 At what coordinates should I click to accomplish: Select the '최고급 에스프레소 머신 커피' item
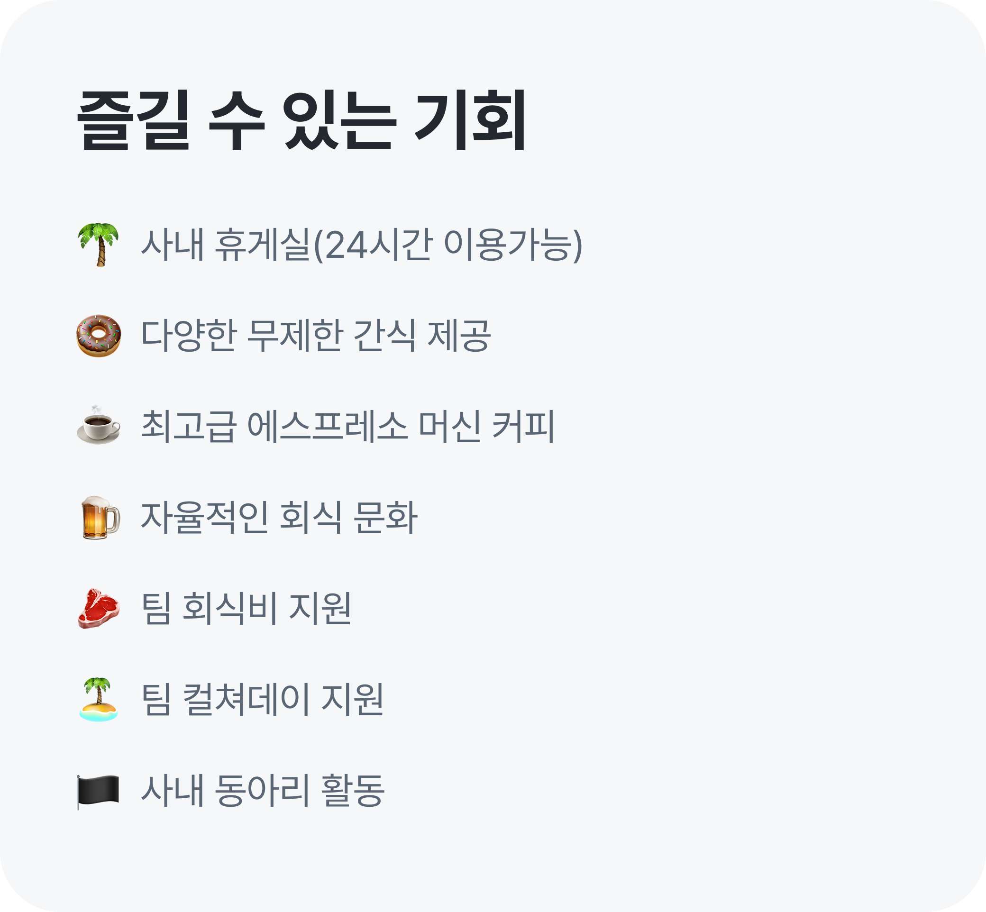(x=348, y=427)
